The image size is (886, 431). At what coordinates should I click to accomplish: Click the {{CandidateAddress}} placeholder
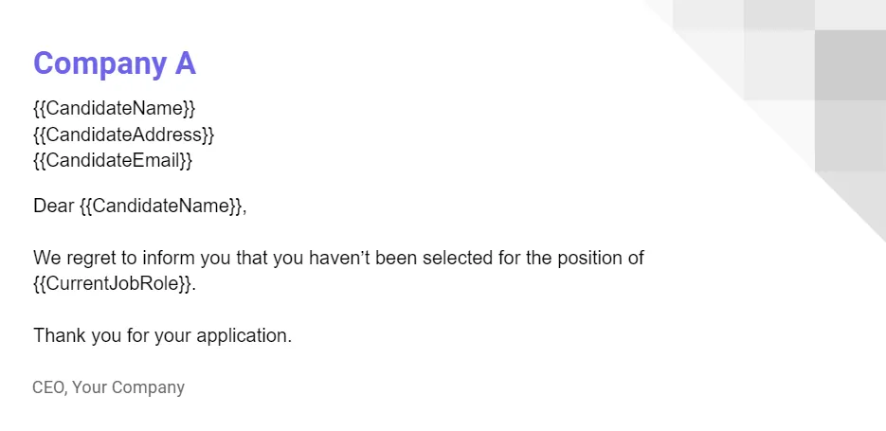[x=124, y=135]
